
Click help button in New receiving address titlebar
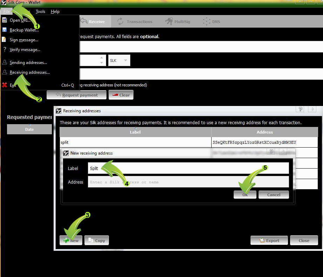pyautogui.click(x=272, y=151)
